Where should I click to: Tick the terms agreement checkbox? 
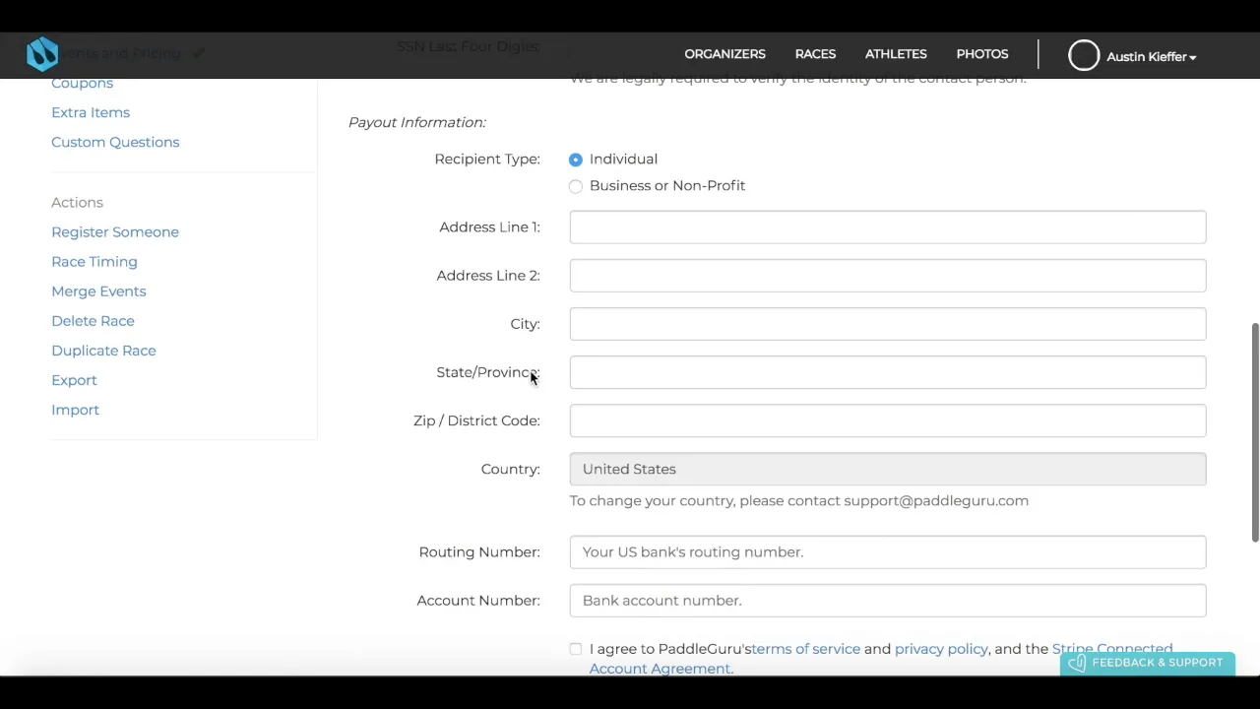pos(576,649)
